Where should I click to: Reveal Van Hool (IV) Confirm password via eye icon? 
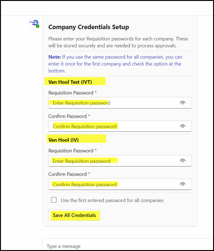pos(183,184)
